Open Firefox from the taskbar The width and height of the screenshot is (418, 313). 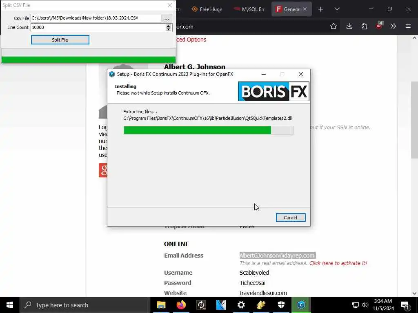coord(181,305)
